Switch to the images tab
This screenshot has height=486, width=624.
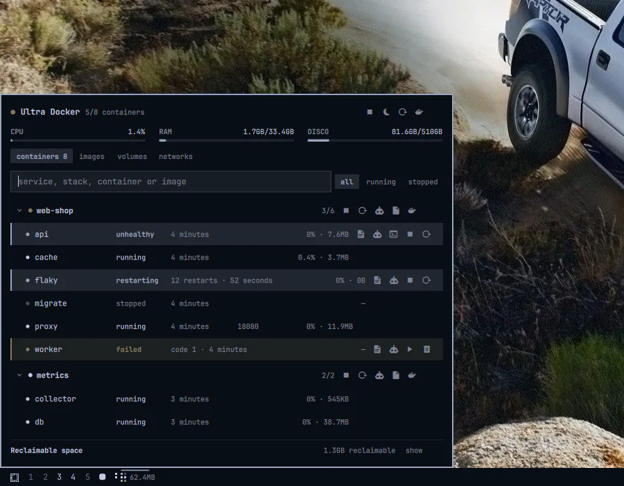[92, 156]
